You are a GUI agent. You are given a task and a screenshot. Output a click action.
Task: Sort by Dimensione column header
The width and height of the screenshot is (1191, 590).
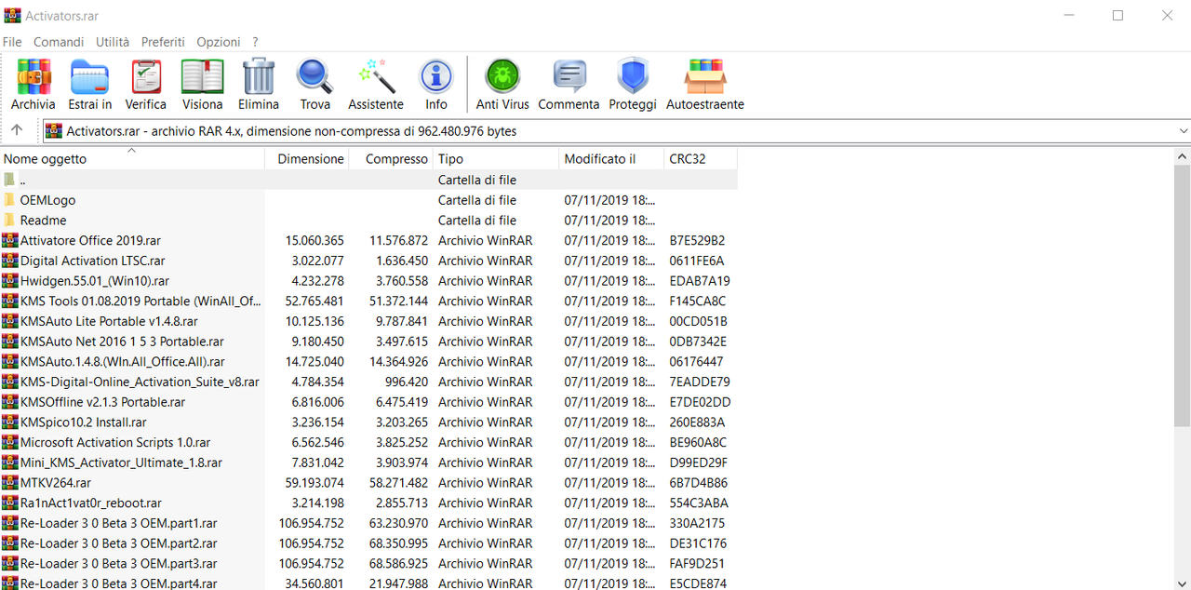[x=307, y=159]
